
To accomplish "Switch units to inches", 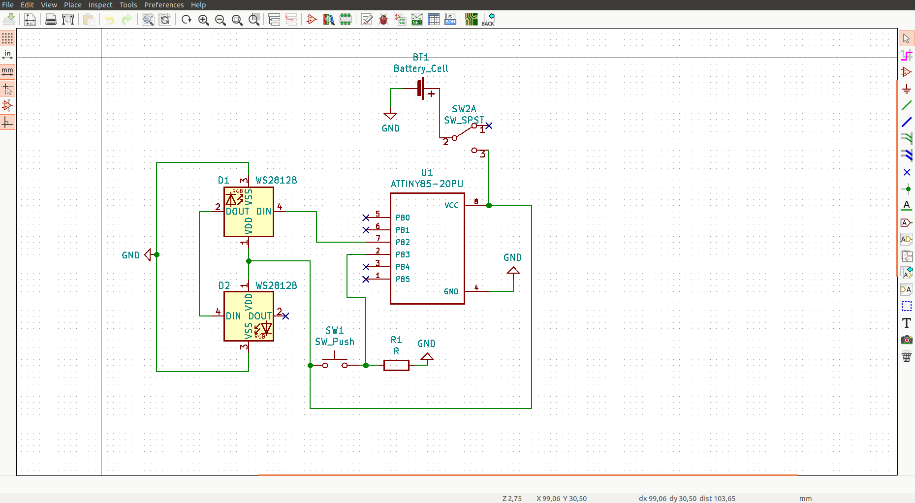I will [7, 55].
